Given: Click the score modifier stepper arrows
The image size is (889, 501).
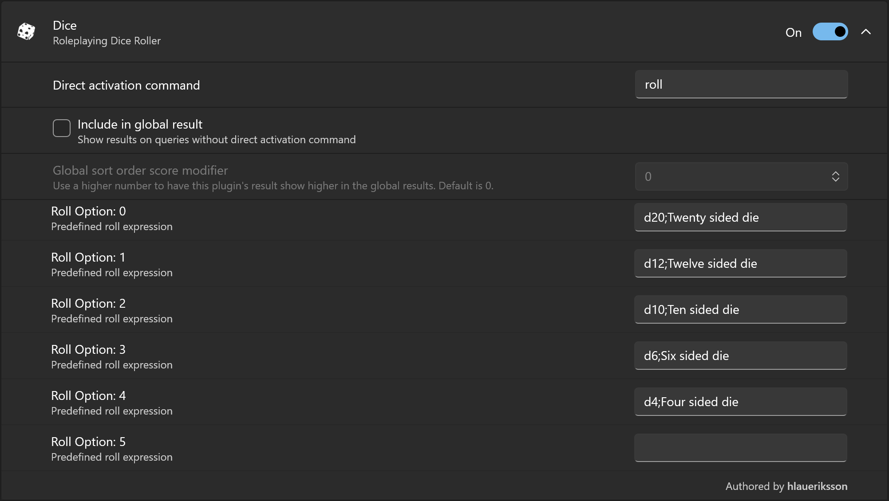Looking at the screenshot, I should (835, 176).
